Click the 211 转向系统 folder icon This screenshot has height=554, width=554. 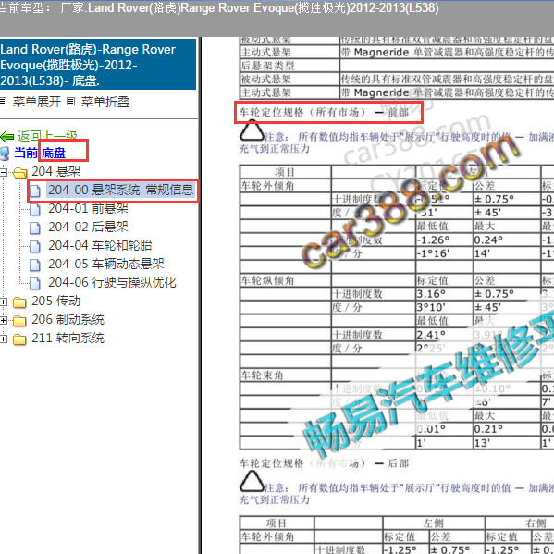tap(19, 339)
